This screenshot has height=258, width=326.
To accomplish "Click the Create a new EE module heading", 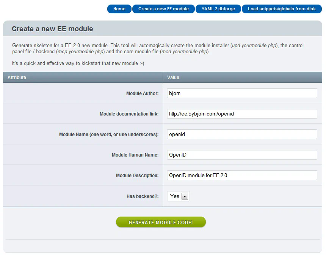I will click(x=52, y=29).
